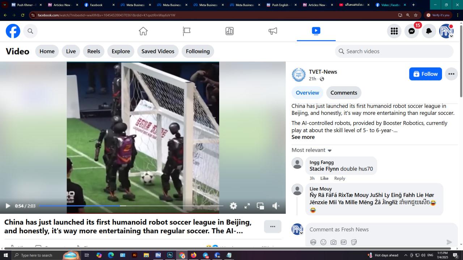Click the Facebook search magnifier icon
Image resolution: width=463 pixels, height=260 pixels.
(30, 31)
